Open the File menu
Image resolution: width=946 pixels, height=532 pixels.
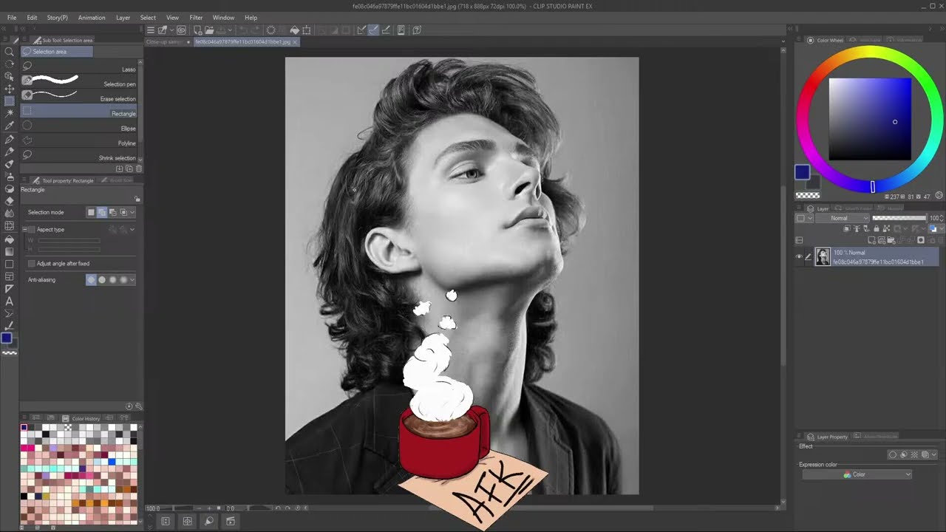coord(12,18)
